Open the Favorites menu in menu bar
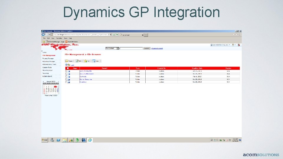This screenshot has width=283, height=159. pos(59,38)
